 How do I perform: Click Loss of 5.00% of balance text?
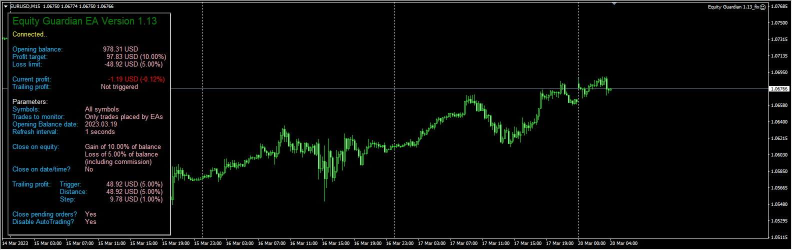click(x=121, y=154)
